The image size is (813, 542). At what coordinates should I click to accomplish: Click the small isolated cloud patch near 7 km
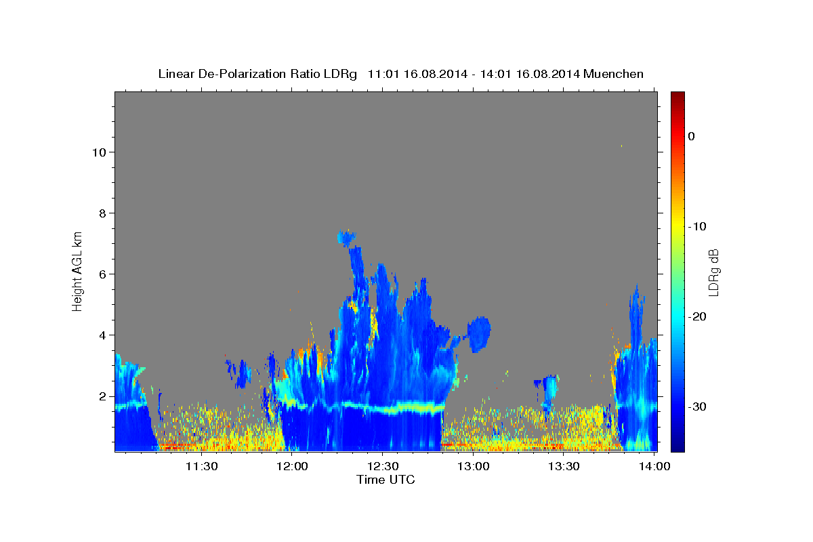click(346, 237)
